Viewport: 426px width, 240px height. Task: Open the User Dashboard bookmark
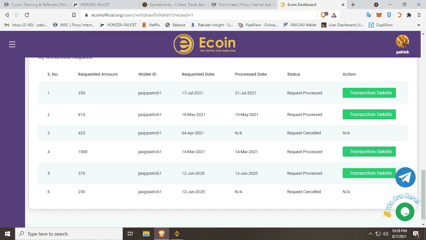pyautogui.click(x=343, y=25)
